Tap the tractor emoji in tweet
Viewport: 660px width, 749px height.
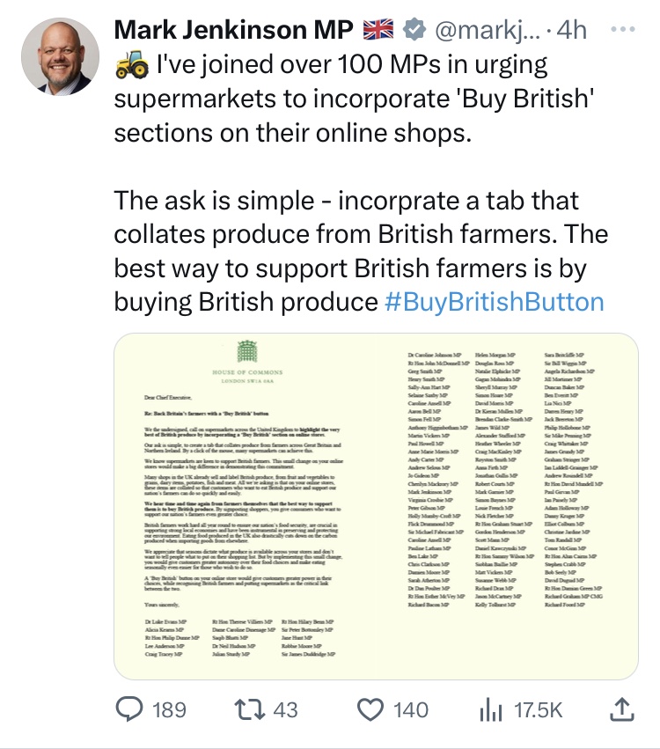coord(131,66)
